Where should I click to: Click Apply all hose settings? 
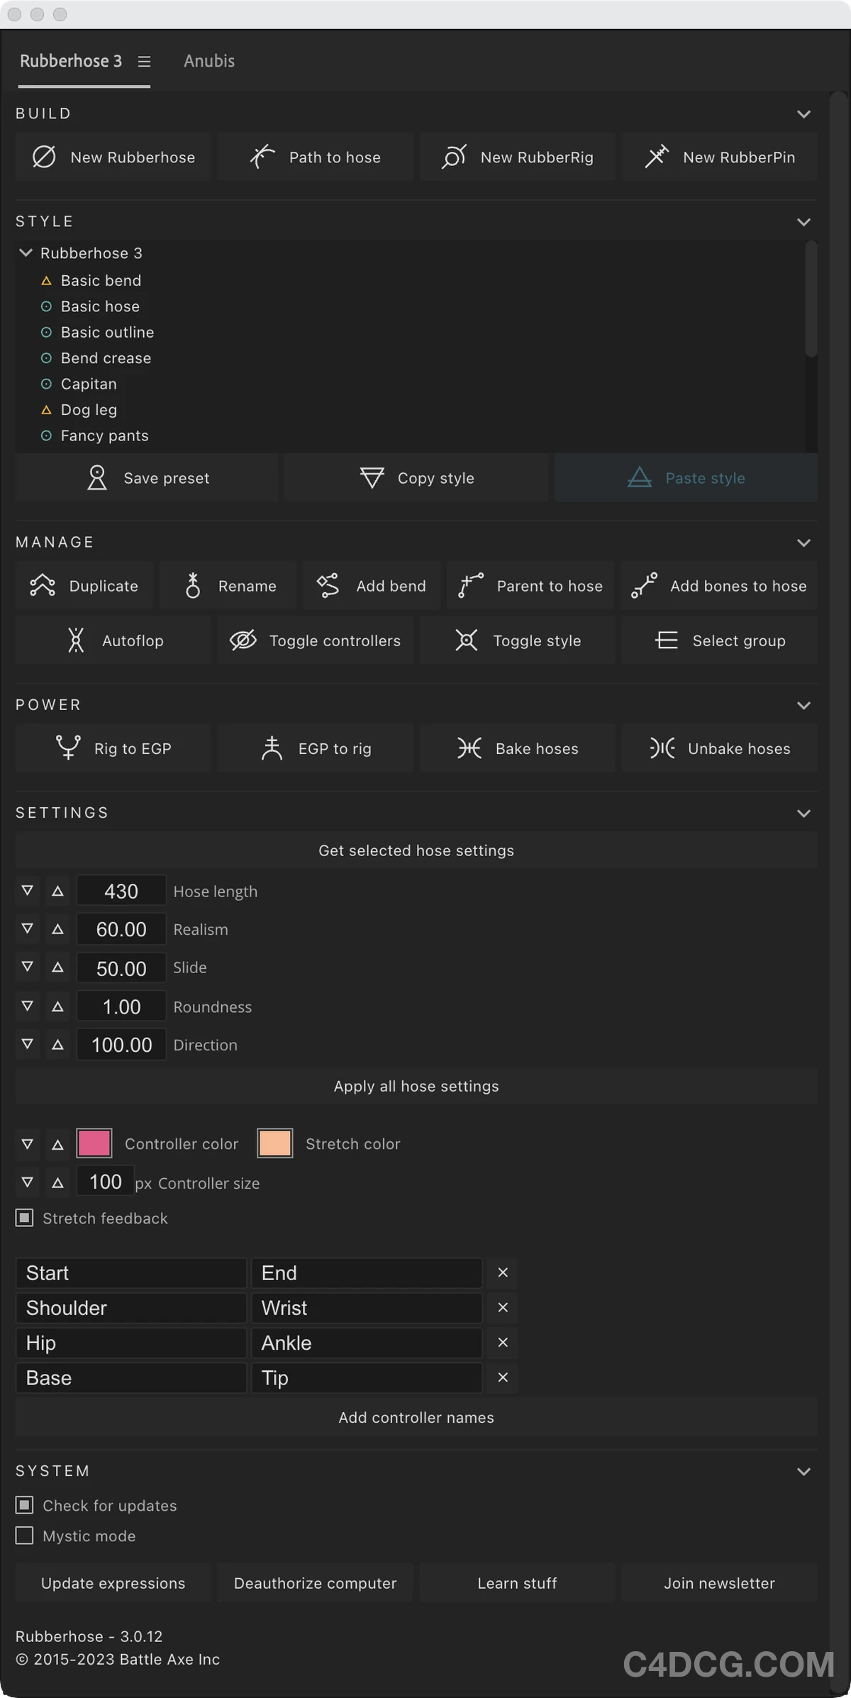coord(416,1086)
